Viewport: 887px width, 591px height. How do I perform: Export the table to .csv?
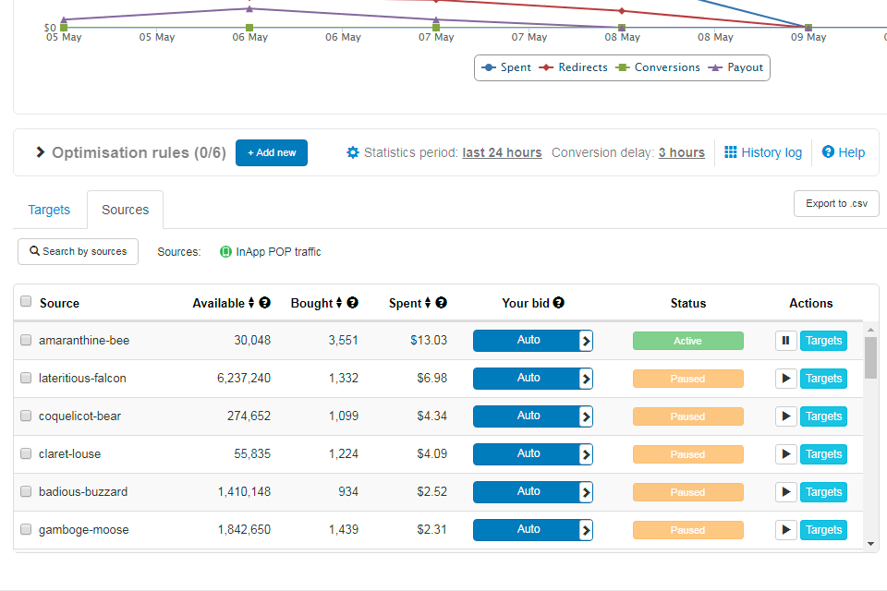point(836,203)
